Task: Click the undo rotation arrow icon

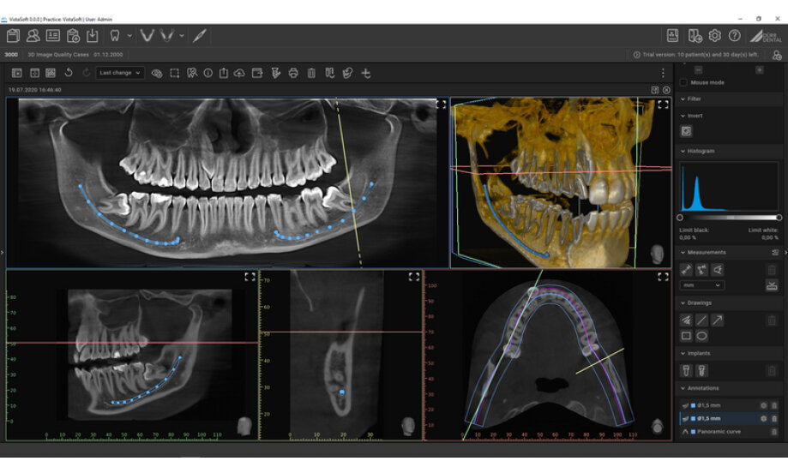Action: tap(69, 73)
